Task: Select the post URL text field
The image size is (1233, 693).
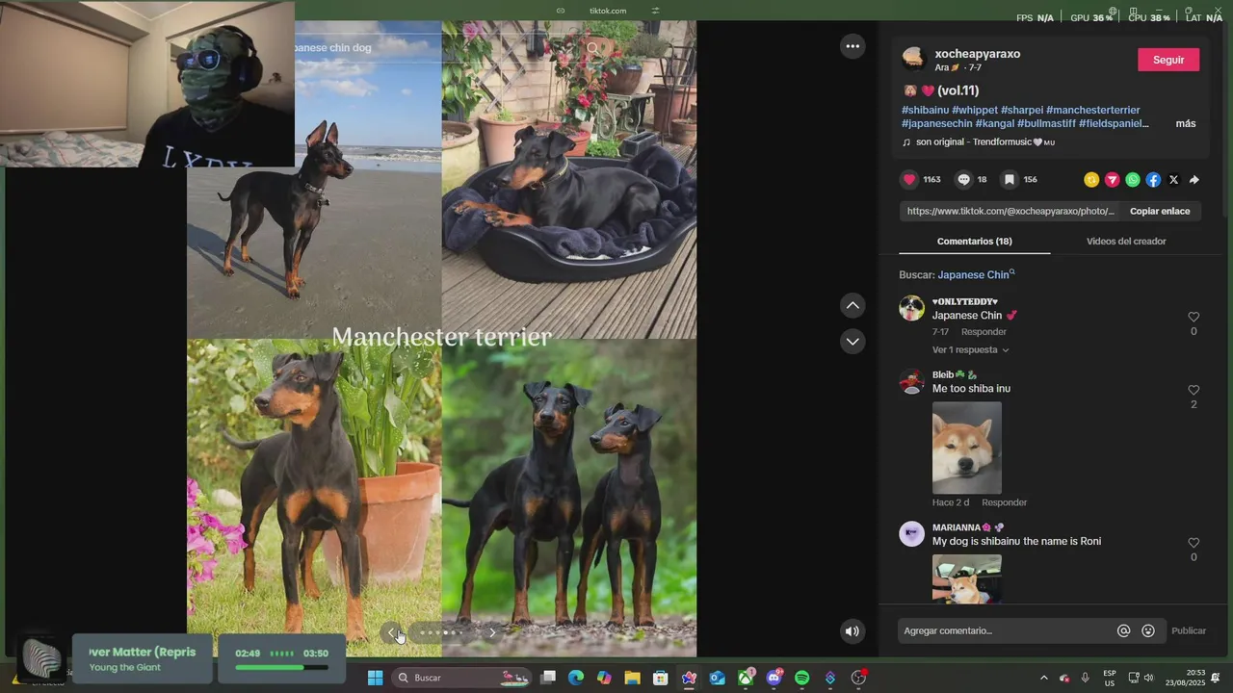Action: coord(1010,211)
